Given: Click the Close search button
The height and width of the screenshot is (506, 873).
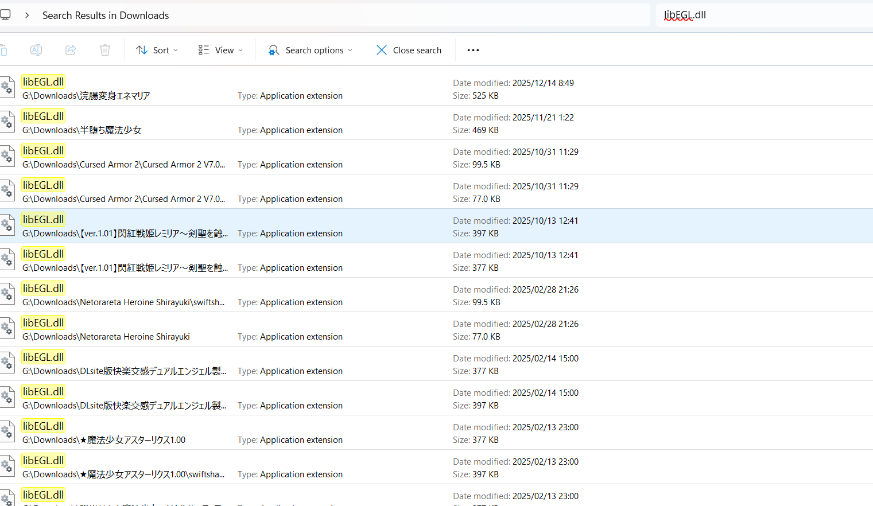Looking at the screenshot, I should point(409,50).
